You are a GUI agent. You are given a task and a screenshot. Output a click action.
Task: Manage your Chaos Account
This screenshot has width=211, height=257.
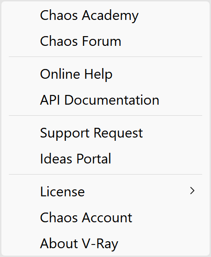(x=105, y=217)
